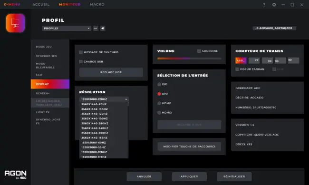The height and width of the screenshot is (185, 309).
Task: Click the monitor app logo icon
Action: click(x=15, y=23)
